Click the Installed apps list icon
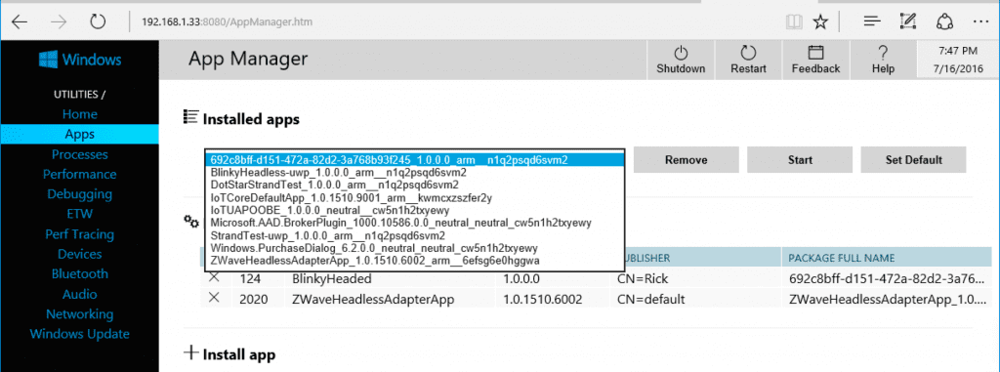 click(190, 117)
